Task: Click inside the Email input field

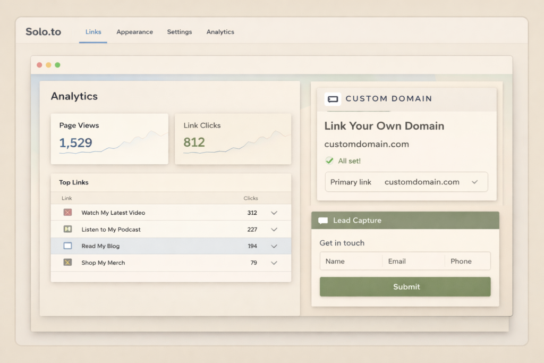Action: pos(413,261)
